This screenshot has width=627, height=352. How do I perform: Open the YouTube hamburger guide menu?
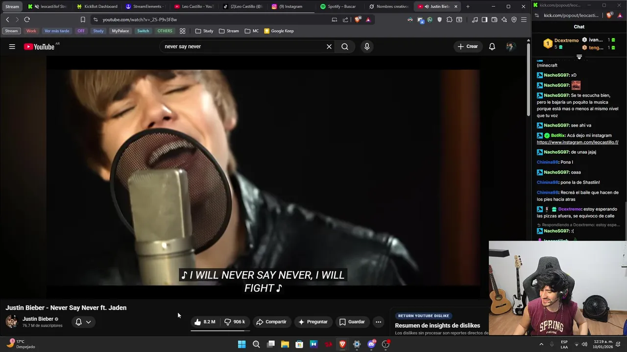(x=12, y=46)
